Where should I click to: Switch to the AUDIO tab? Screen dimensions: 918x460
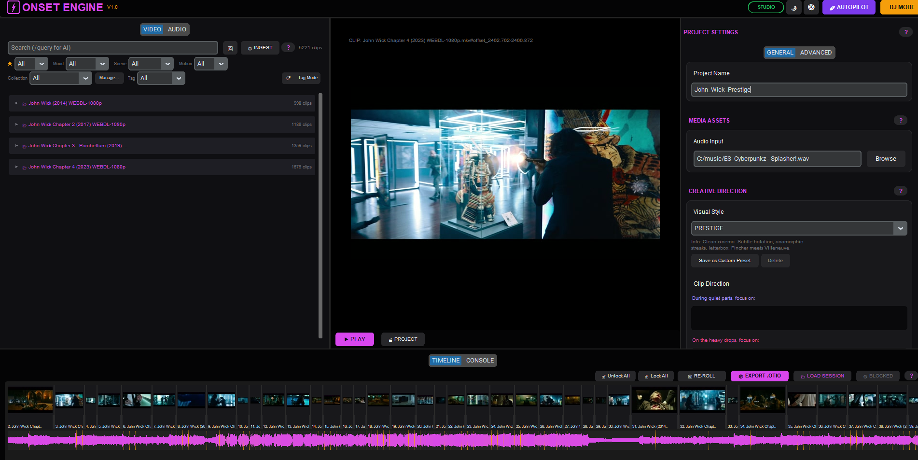[177, 29]
